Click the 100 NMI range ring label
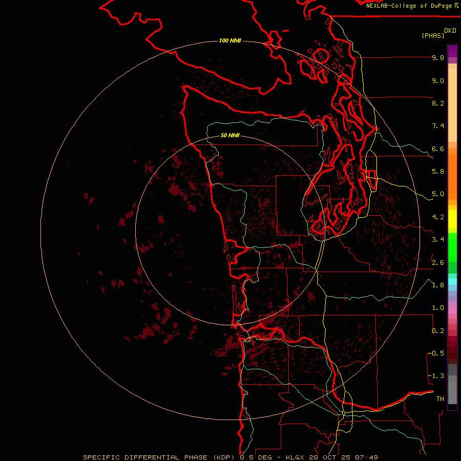Screen dimensions: 461x461 click(x=230, y=40)
